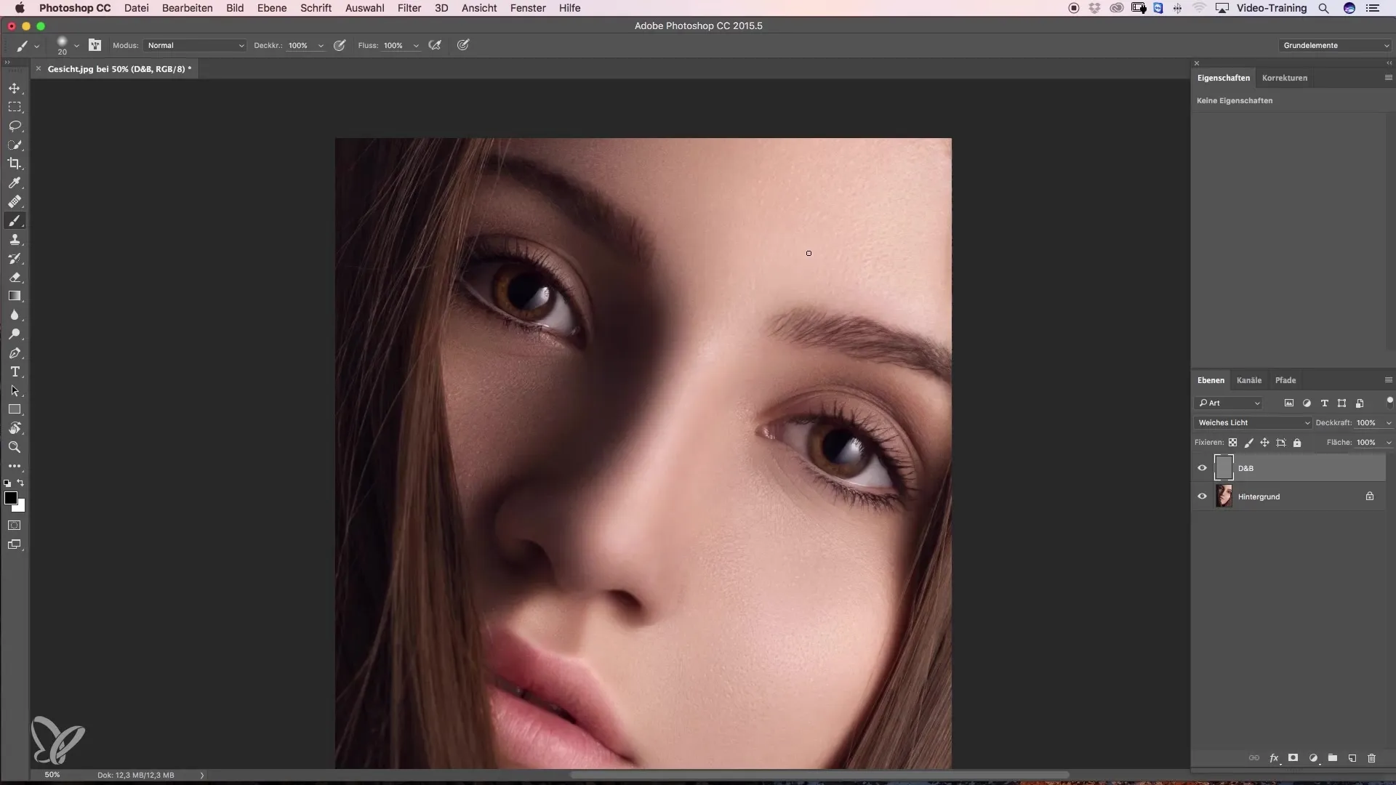The height and width of the screenshot is (785, 1396).
Task: Select the Blur tool
Action: [x=15, y=315]
